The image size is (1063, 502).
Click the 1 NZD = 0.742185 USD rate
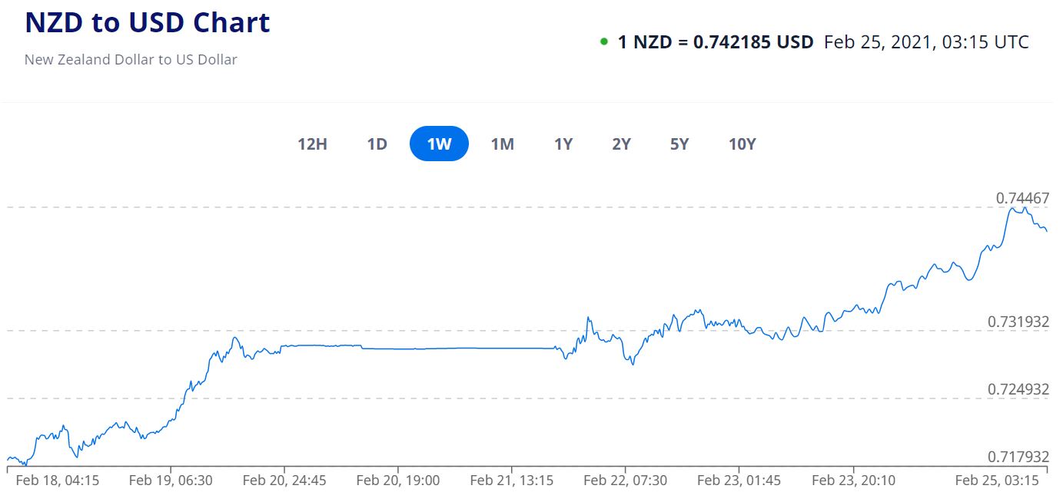(x=715, y=41)
